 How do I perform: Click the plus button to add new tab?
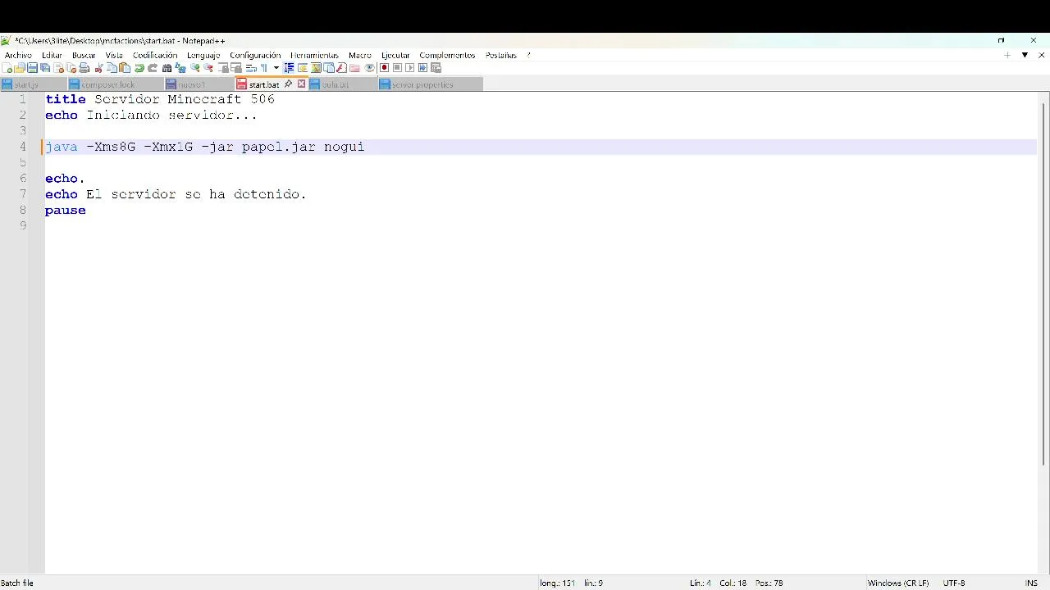click(1007, 55)
